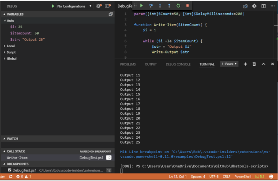Kill the terminal with the trash icon
The width and height of the screenshot is (278, 181).
pos(254,64)
